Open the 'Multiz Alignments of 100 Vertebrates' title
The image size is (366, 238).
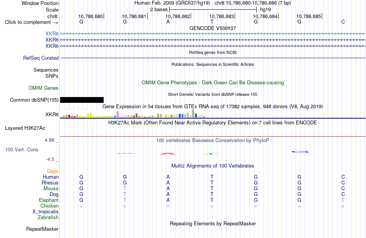pyautogui.click(x=213, y=166)
